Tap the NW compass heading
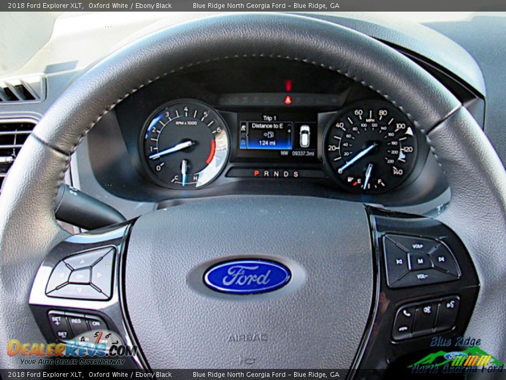Screen dimensions: 506x380 click(x=284, y=154)
